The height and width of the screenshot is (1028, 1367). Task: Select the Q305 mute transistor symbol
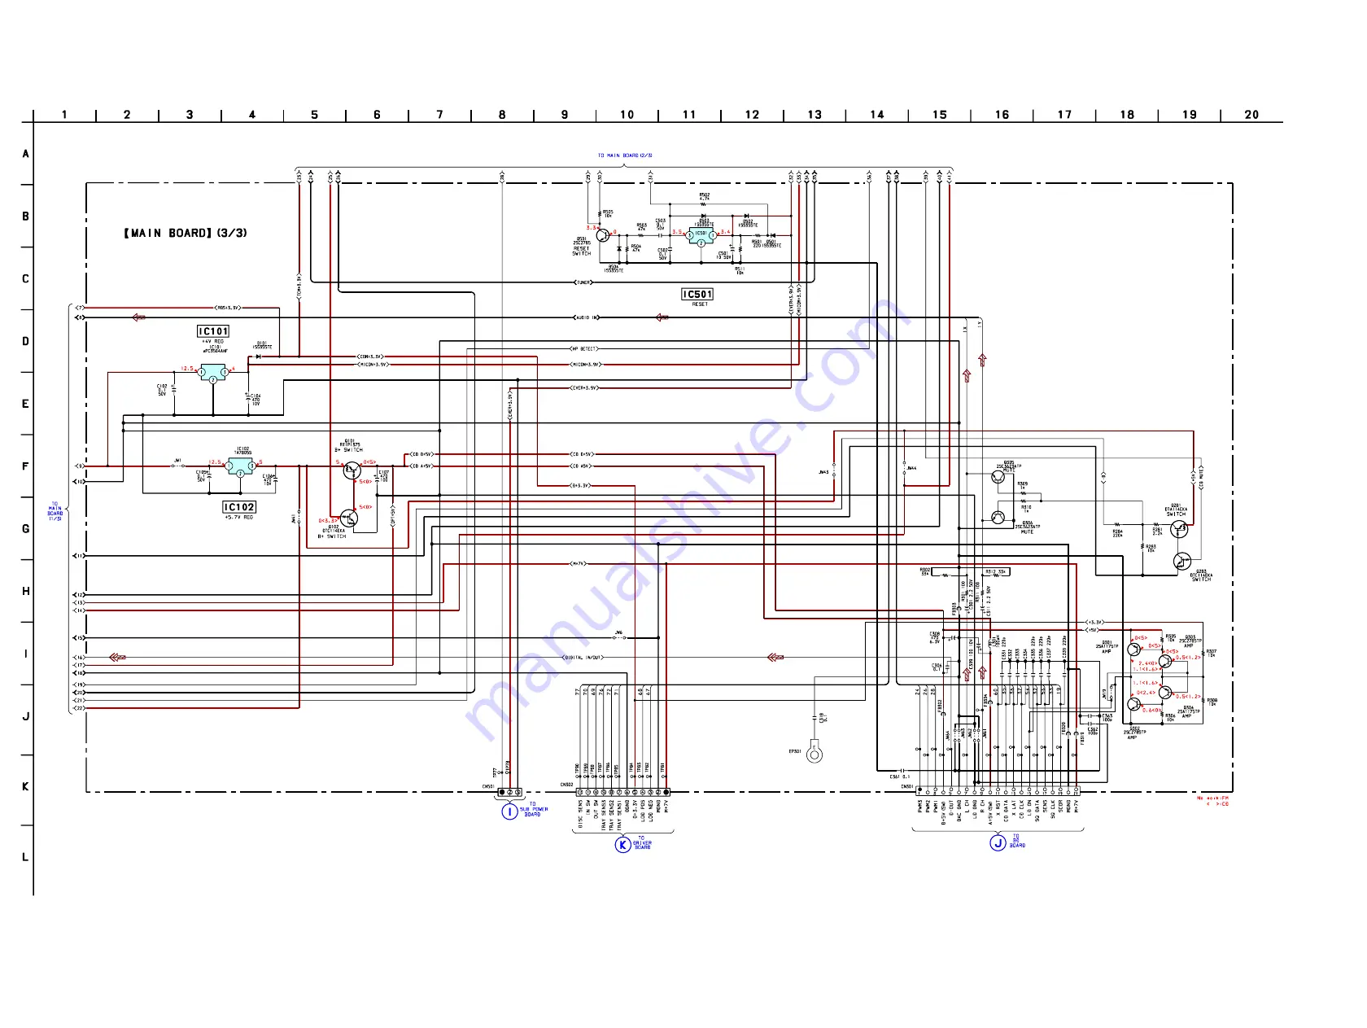(x=998, y=477)
